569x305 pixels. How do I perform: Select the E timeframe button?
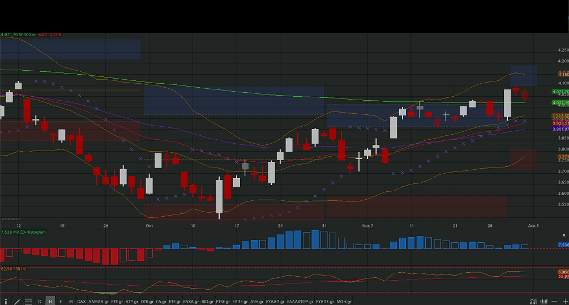point(61,302)
